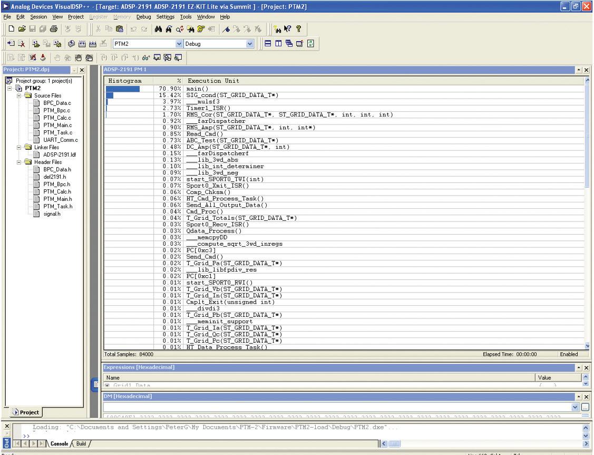
Task: Click the Find binoculars icon
Action: click(158, 29)
